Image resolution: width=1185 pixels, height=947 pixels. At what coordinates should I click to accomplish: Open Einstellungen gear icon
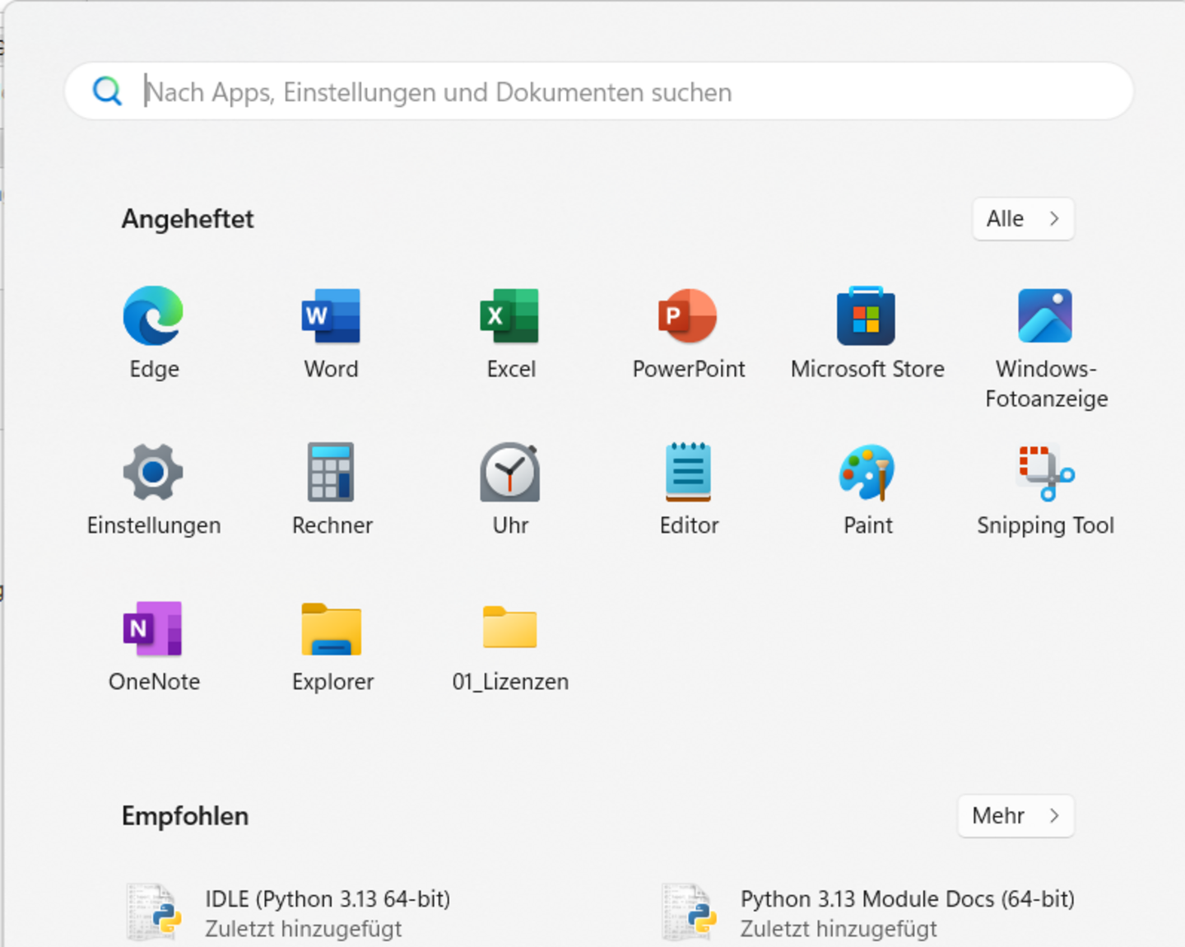click(x=153, y=473)
